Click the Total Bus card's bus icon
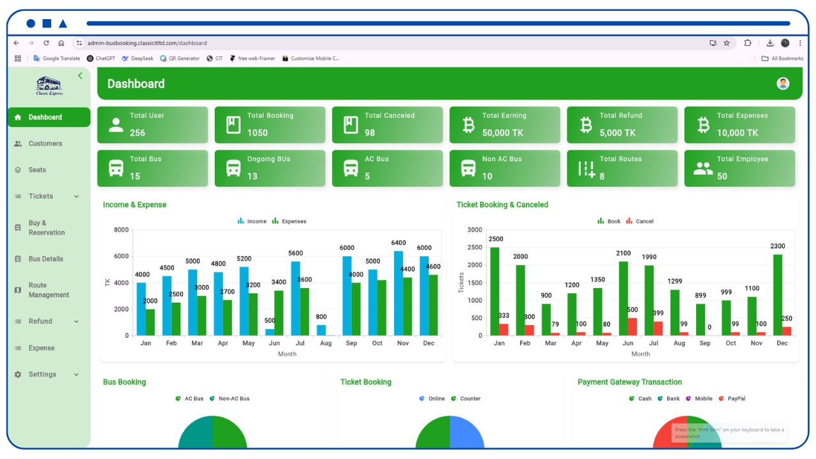816x459 pixels. (x=116, y=168)
